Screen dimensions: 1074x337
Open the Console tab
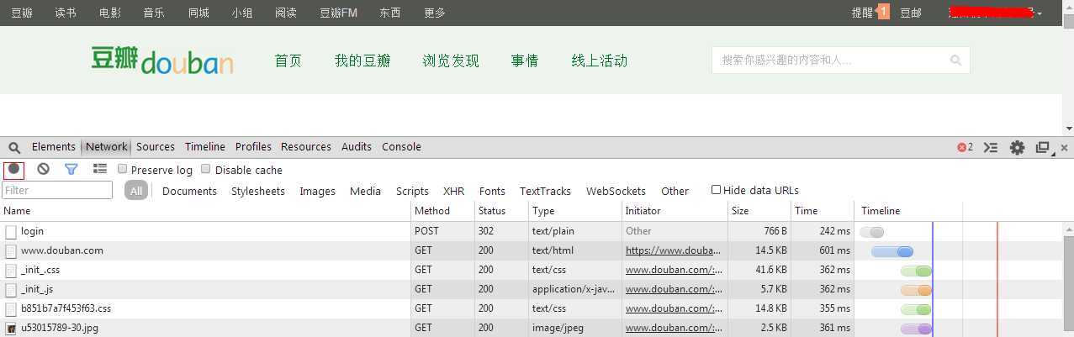click(401, 146)
